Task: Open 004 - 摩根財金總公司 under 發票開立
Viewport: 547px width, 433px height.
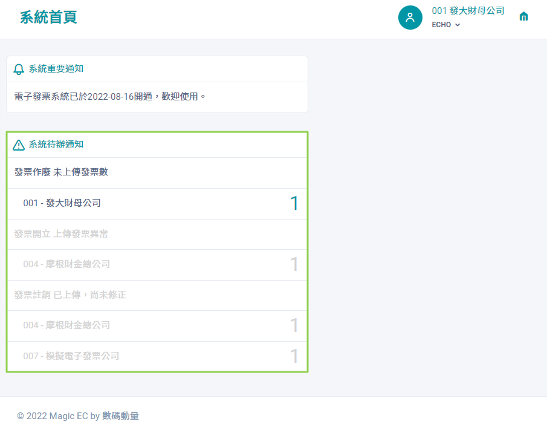Action: [157, 264]
